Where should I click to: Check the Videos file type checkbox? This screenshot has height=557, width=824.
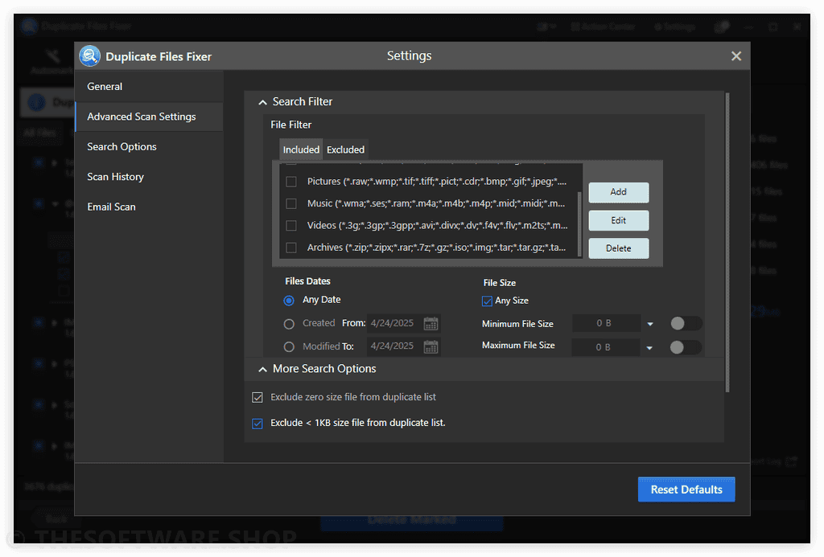tap(291, 226)
